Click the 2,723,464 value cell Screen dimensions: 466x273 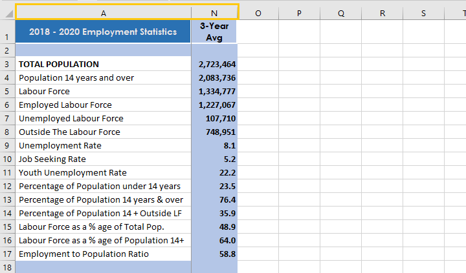(214, 65)
